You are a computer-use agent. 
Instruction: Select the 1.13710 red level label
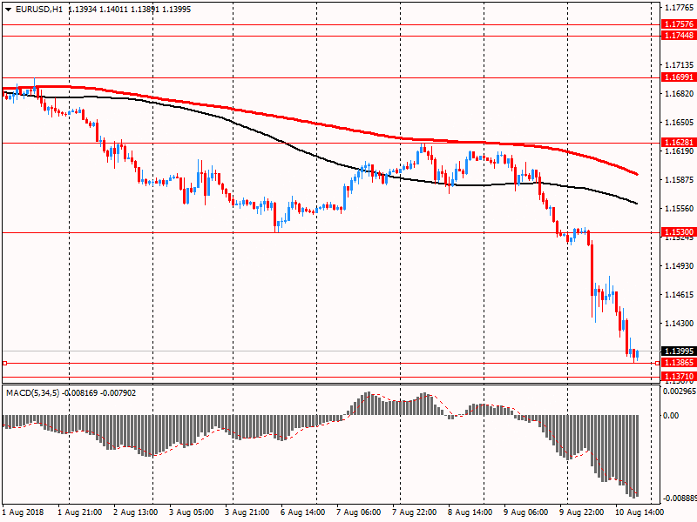pyautogui.click(x=679, y=377)
